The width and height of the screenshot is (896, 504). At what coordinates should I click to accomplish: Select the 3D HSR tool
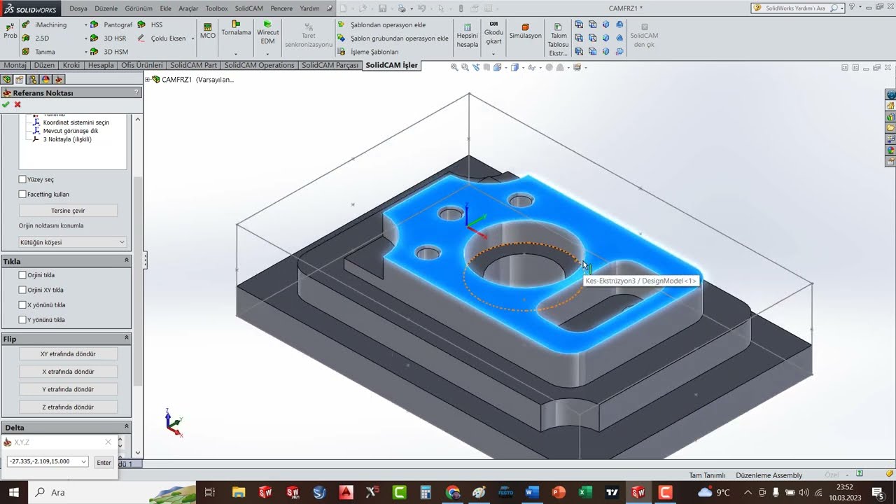click(x=108, y=38)
